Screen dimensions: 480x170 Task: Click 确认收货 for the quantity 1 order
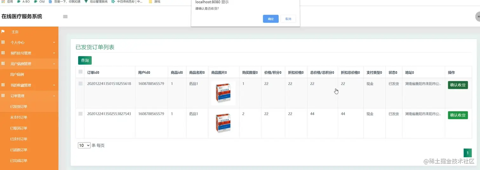point(458,85)
